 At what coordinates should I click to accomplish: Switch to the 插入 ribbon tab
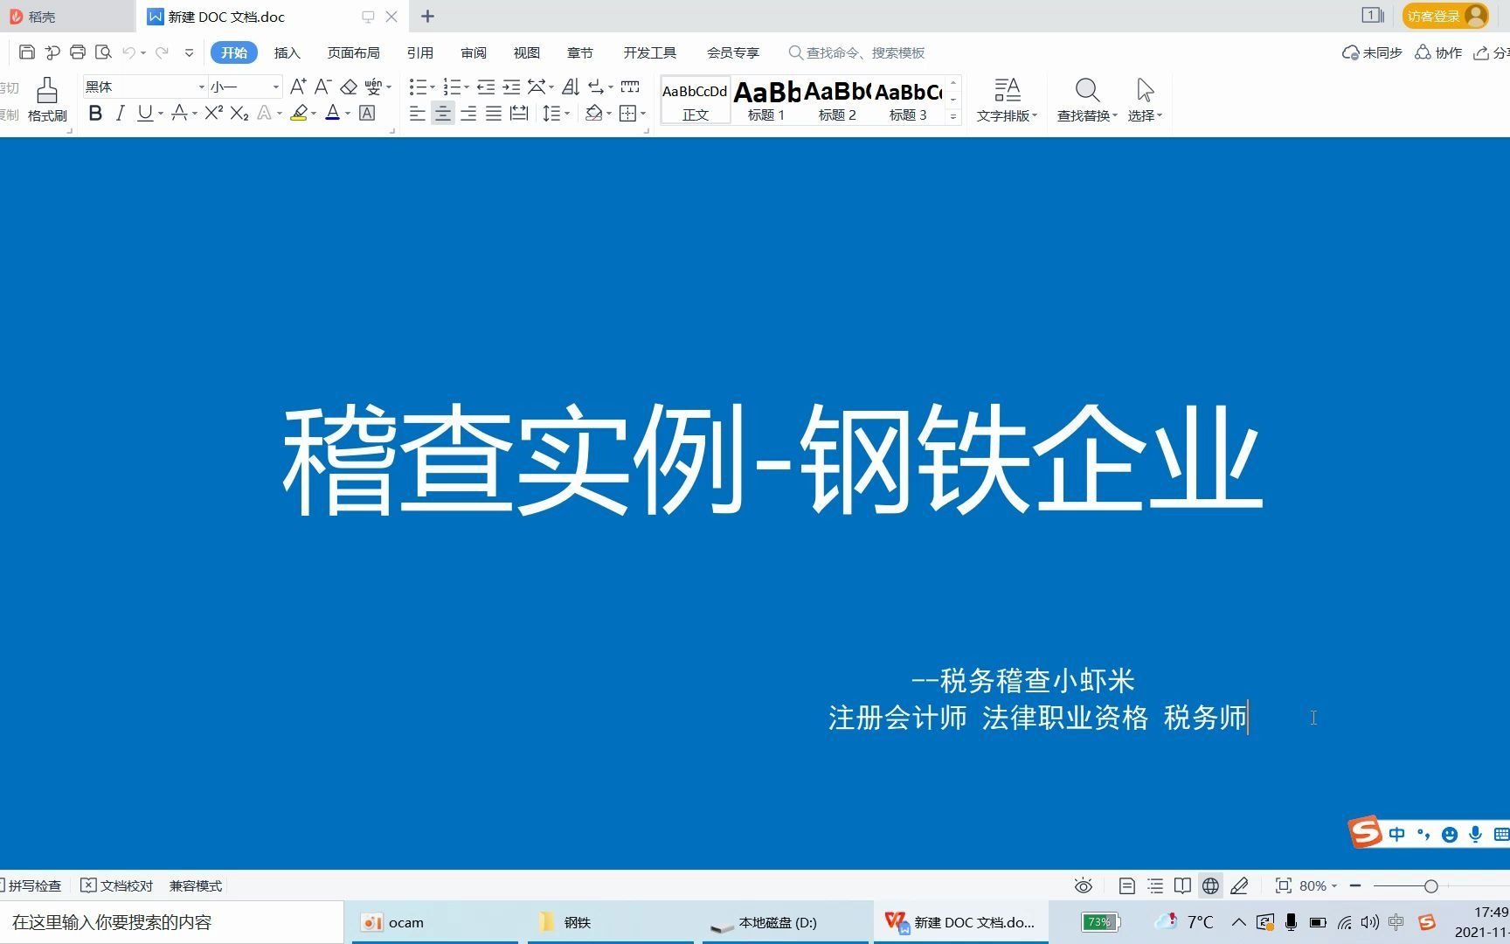287,52
